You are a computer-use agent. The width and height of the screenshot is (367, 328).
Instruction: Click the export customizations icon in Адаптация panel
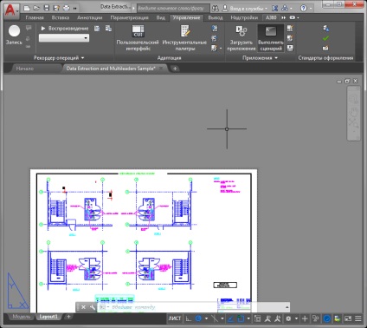point(215,38)
